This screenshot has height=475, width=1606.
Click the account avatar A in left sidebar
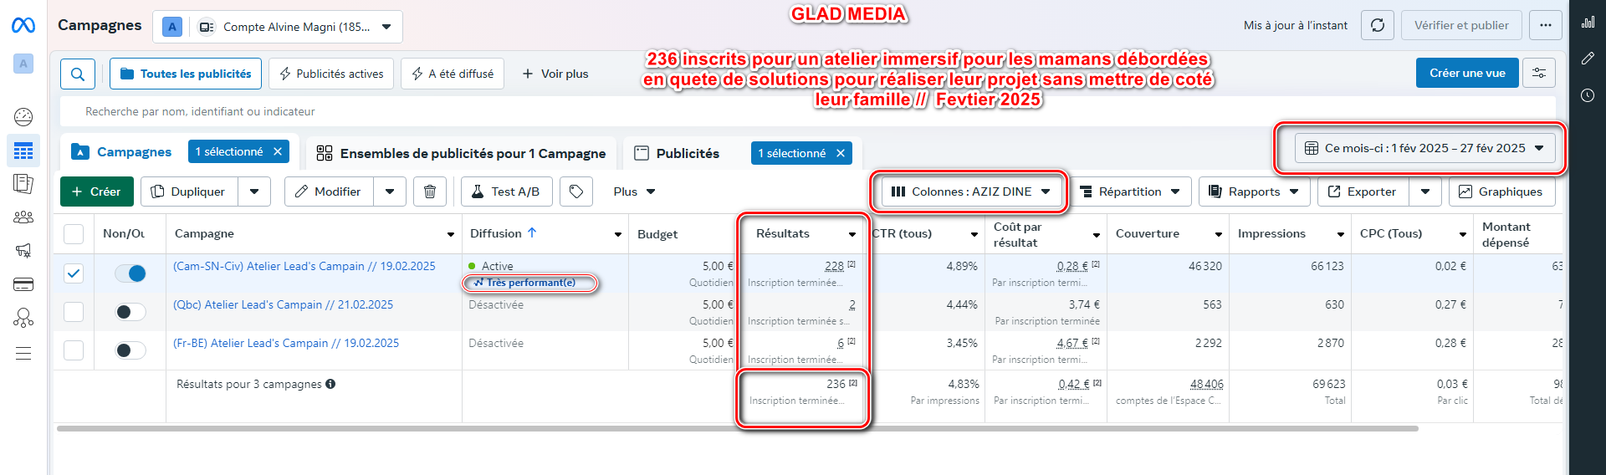click(x=23, y=64)
